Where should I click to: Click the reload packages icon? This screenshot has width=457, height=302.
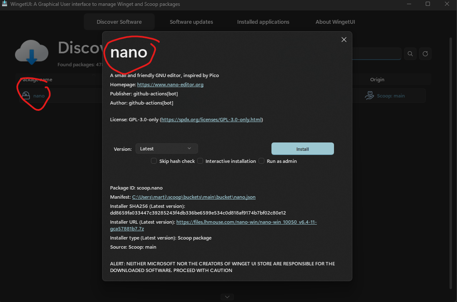425,54
